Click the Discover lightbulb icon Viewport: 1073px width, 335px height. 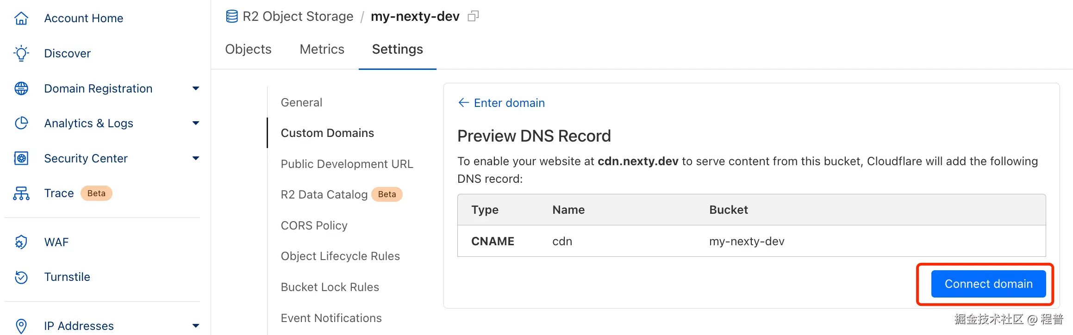pos(21,53)
